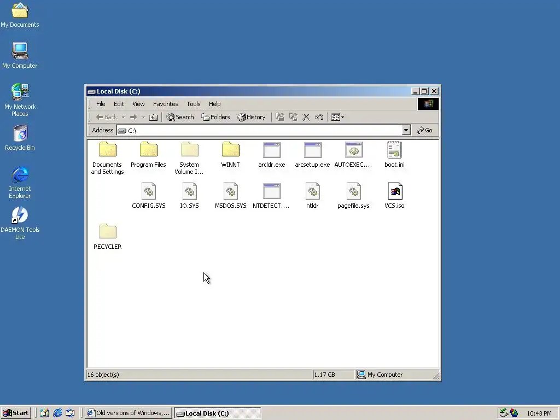Screen dimensions: 560x420
Task: Click the Up one level toolbar icon
Action: click(x=153, y=117)
